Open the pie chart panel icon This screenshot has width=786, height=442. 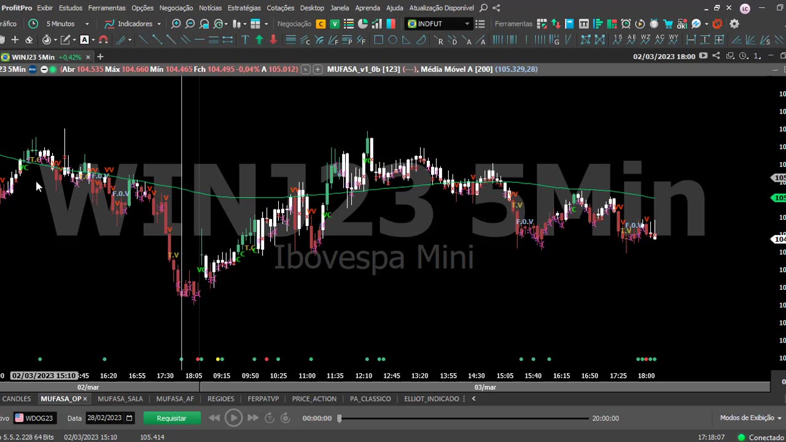tap(363, 24)
